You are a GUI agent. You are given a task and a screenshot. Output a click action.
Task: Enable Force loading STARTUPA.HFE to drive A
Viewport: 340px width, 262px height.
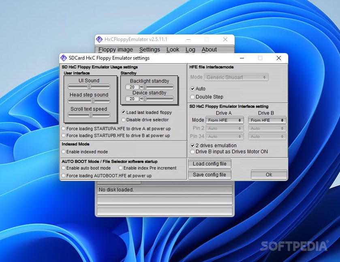63,129
